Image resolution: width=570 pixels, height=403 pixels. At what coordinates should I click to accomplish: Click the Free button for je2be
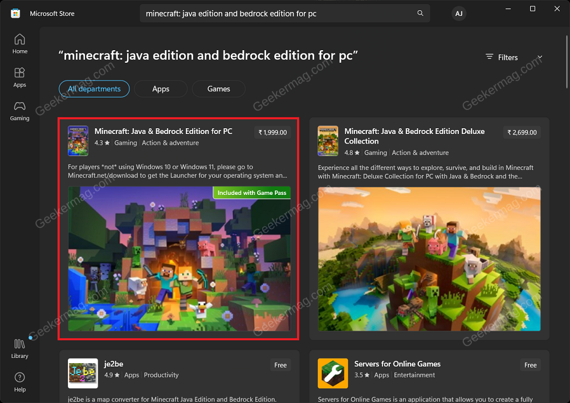280,365
